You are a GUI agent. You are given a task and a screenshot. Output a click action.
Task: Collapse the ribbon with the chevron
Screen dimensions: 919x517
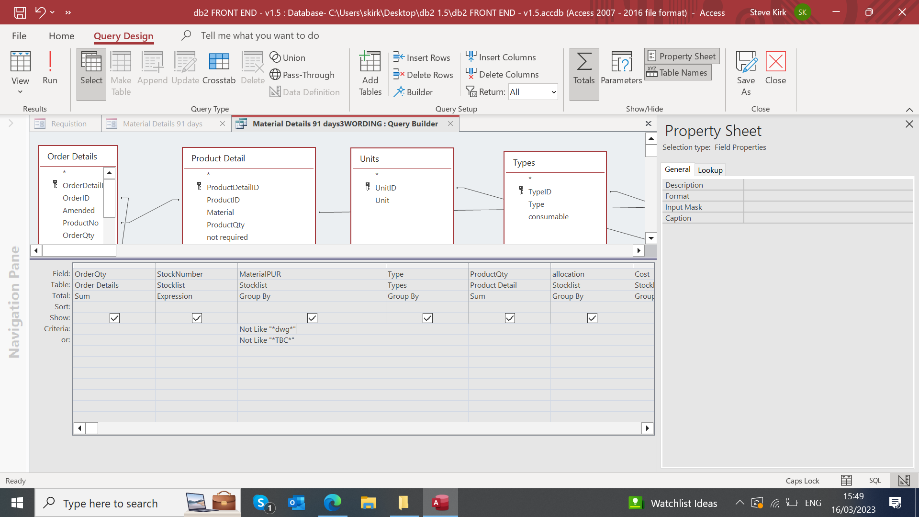click(x=909, y=110)
